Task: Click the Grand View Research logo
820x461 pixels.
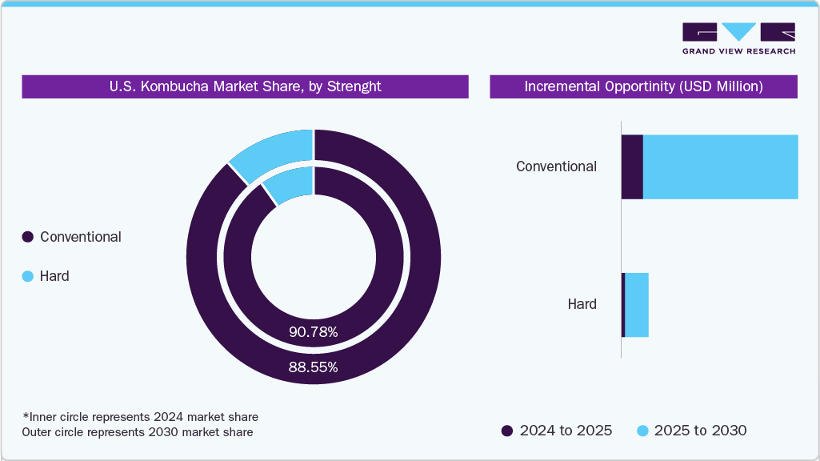Action: tap(738, 38)
